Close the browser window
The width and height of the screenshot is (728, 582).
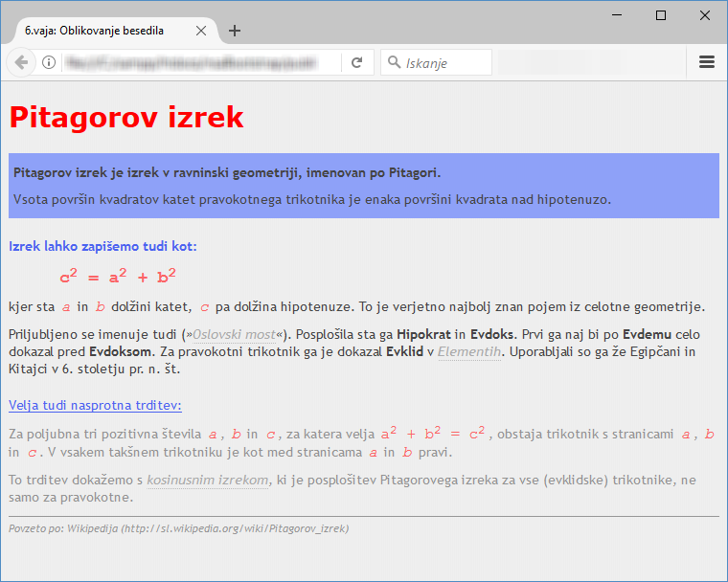[705, 15]
